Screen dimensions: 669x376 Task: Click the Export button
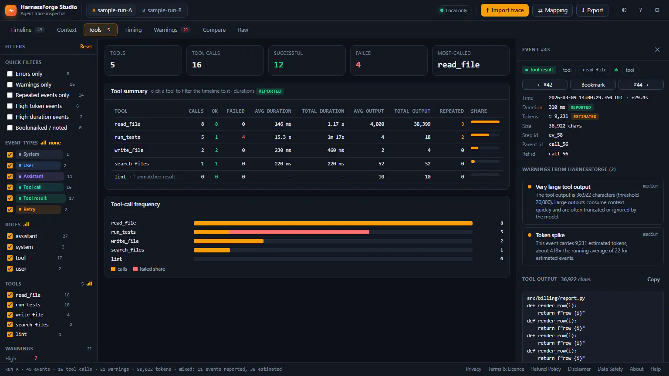point(592,10)
